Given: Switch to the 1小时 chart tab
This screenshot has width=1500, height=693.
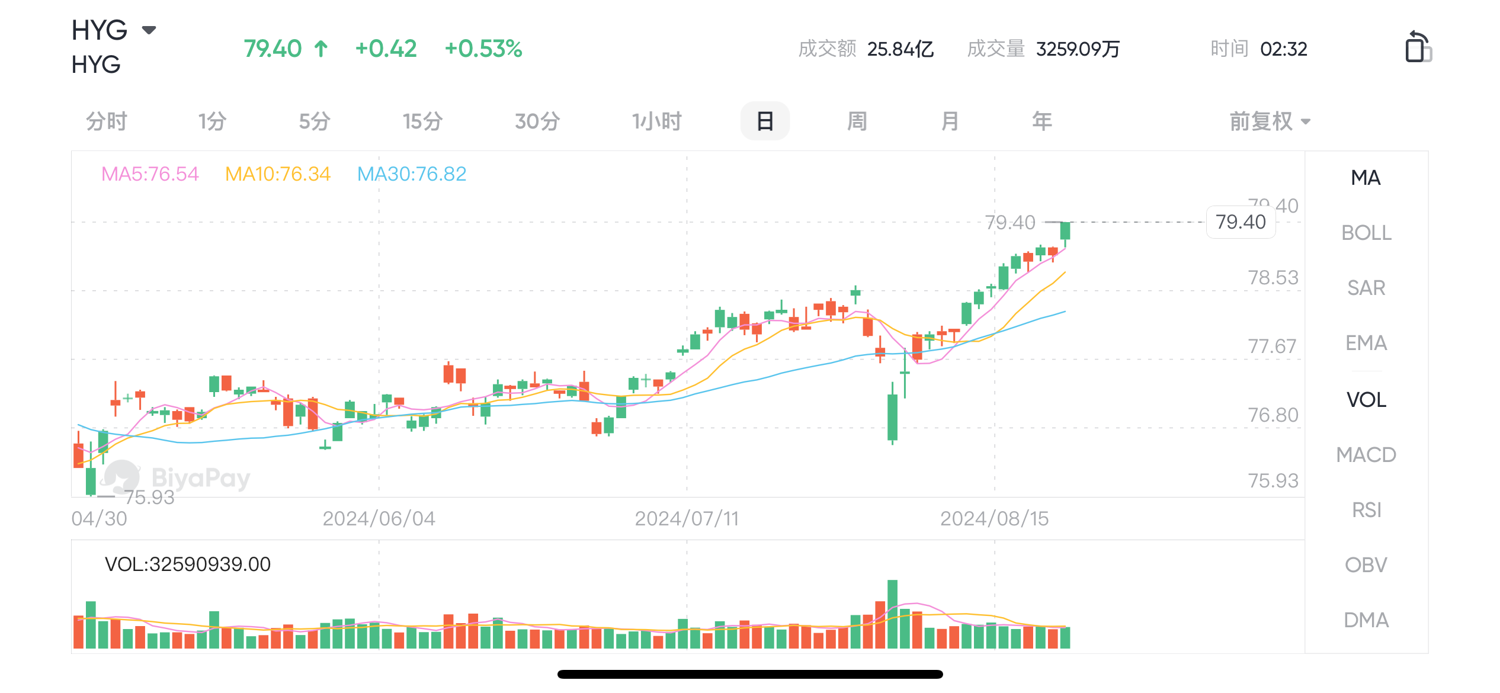Looking at the screenshot, I should point(656,121).
